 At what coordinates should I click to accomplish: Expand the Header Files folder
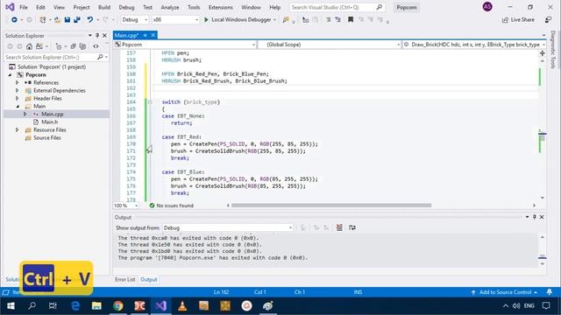coord(17,98)
